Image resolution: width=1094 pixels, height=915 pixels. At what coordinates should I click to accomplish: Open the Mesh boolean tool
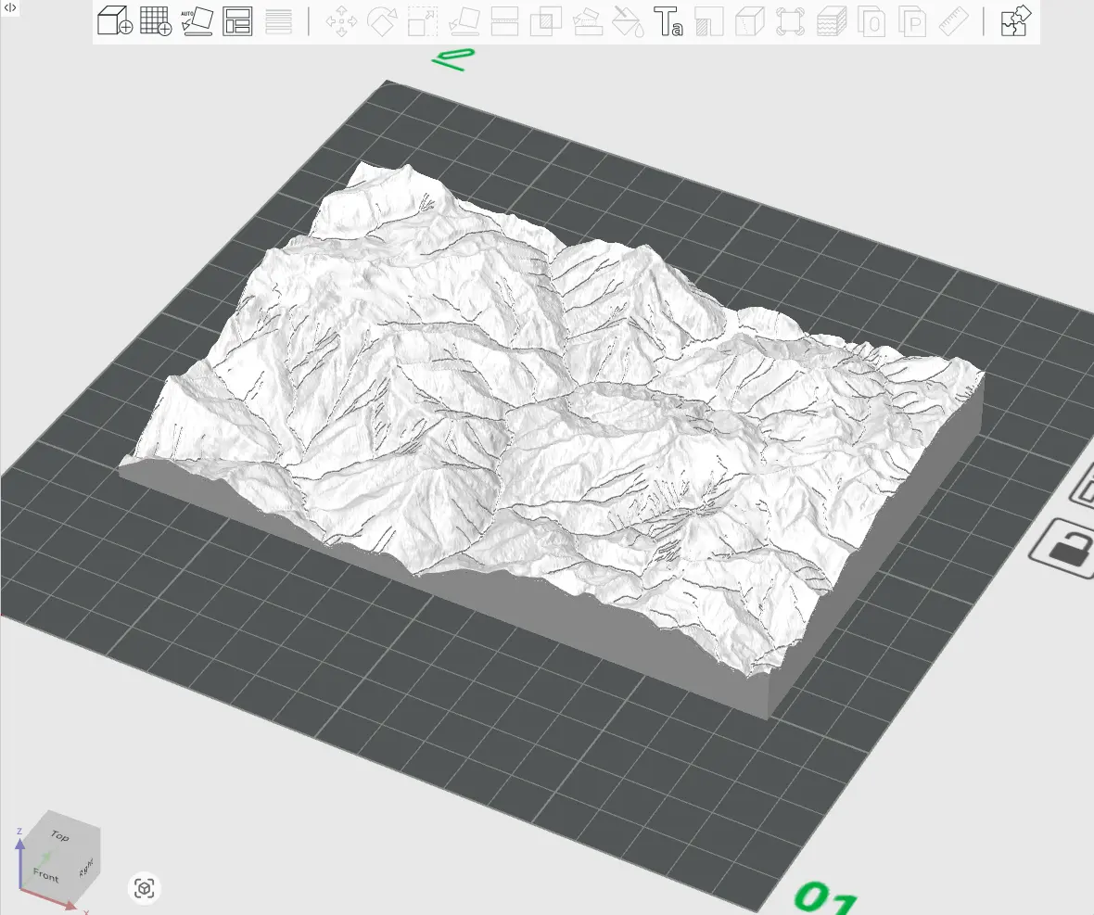click(x=545, y=21)
